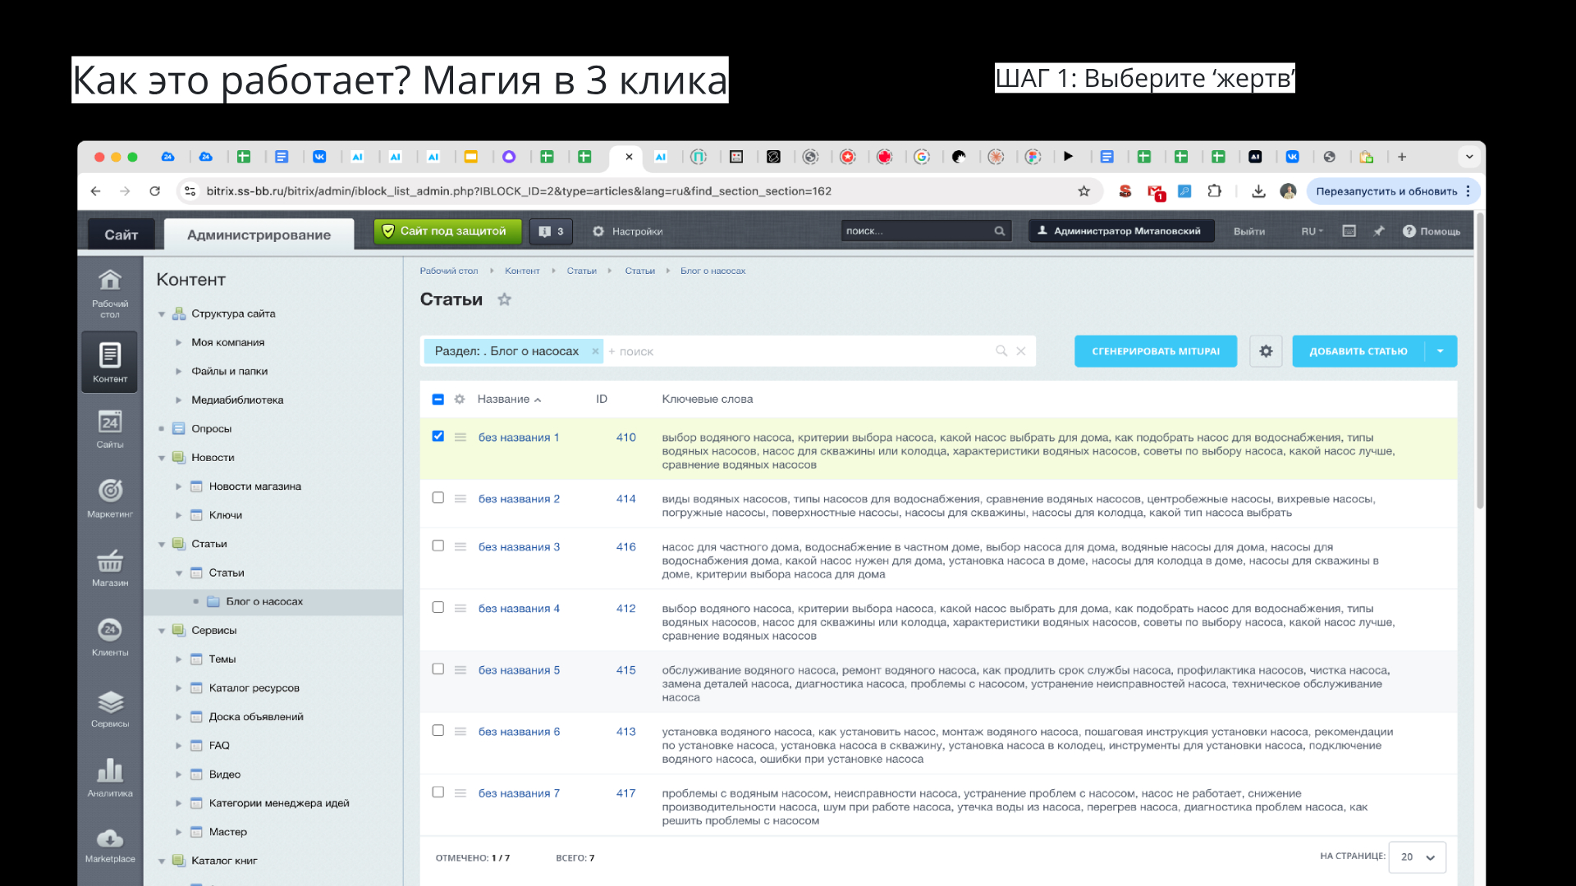Click the page vertical scrollbar

(x=1480, y=361)
